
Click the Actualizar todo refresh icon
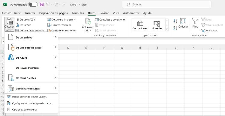click(88, 22)
